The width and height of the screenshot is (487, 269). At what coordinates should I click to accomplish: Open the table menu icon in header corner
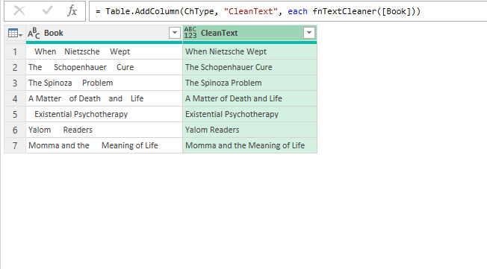click(15, 33)
